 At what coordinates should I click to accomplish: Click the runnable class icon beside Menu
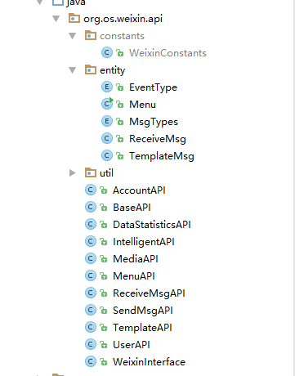coord(107,104)
